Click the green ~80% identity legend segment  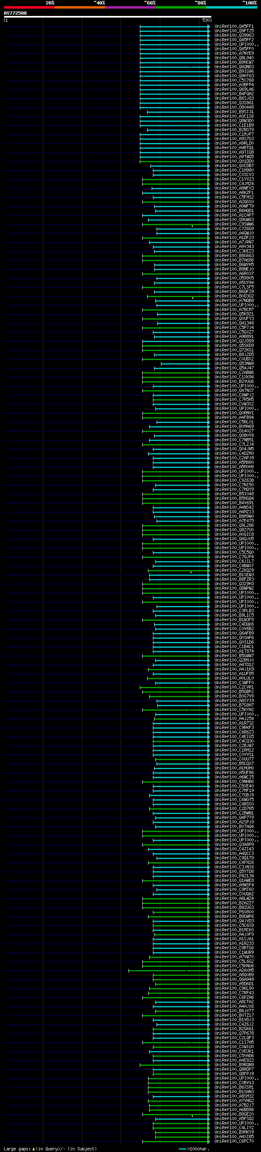pyautogui.click(x=181, y=7)
